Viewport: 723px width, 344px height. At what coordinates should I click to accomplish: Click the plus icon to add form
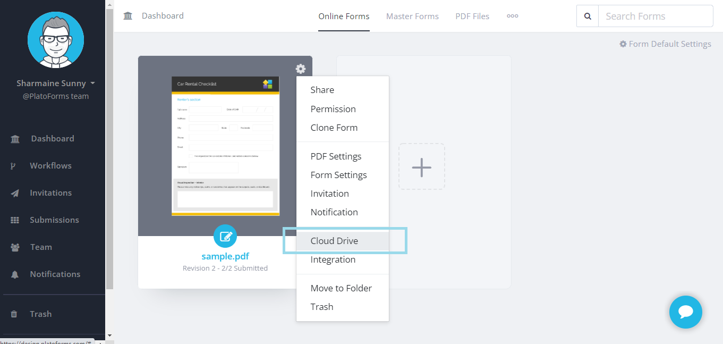pos(422,166)
